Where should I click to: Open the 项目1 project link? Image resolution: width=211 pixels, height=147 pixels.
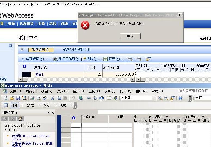[x=39, y=74]
